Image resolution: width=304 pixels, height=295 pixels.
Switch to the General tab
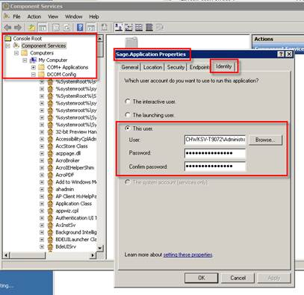pyautogui.click(x=130, y=67)
